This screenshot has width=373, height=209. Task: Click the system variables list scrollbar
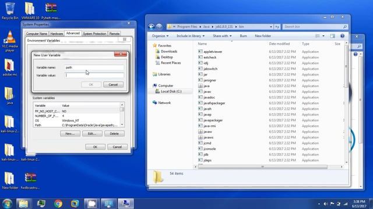(122, 115)
